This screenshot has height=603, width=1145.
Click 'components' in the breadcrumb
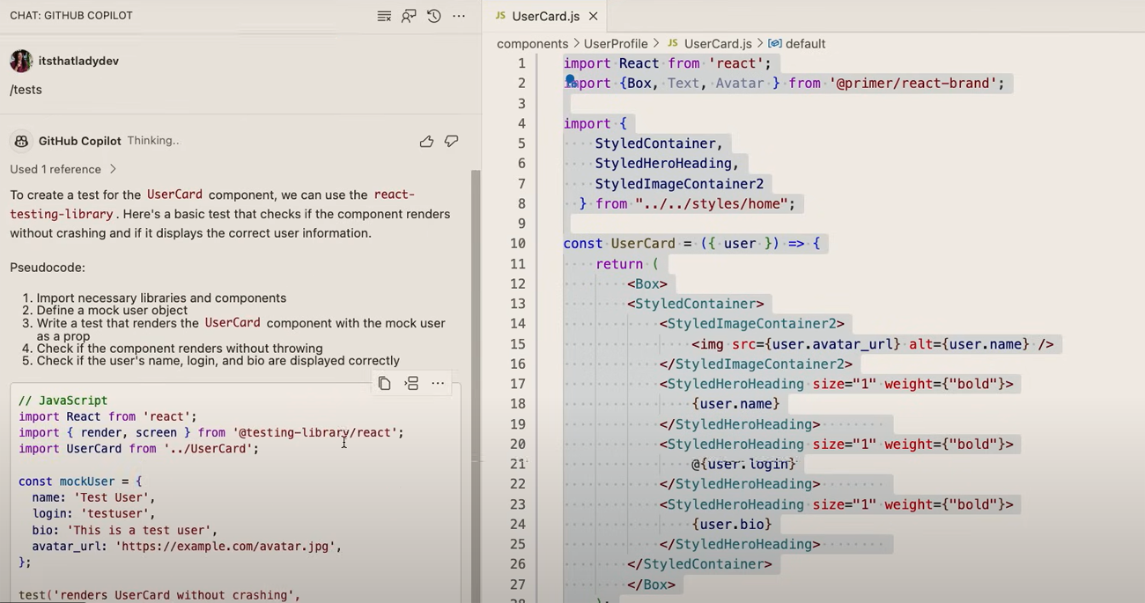pos(532,43)
